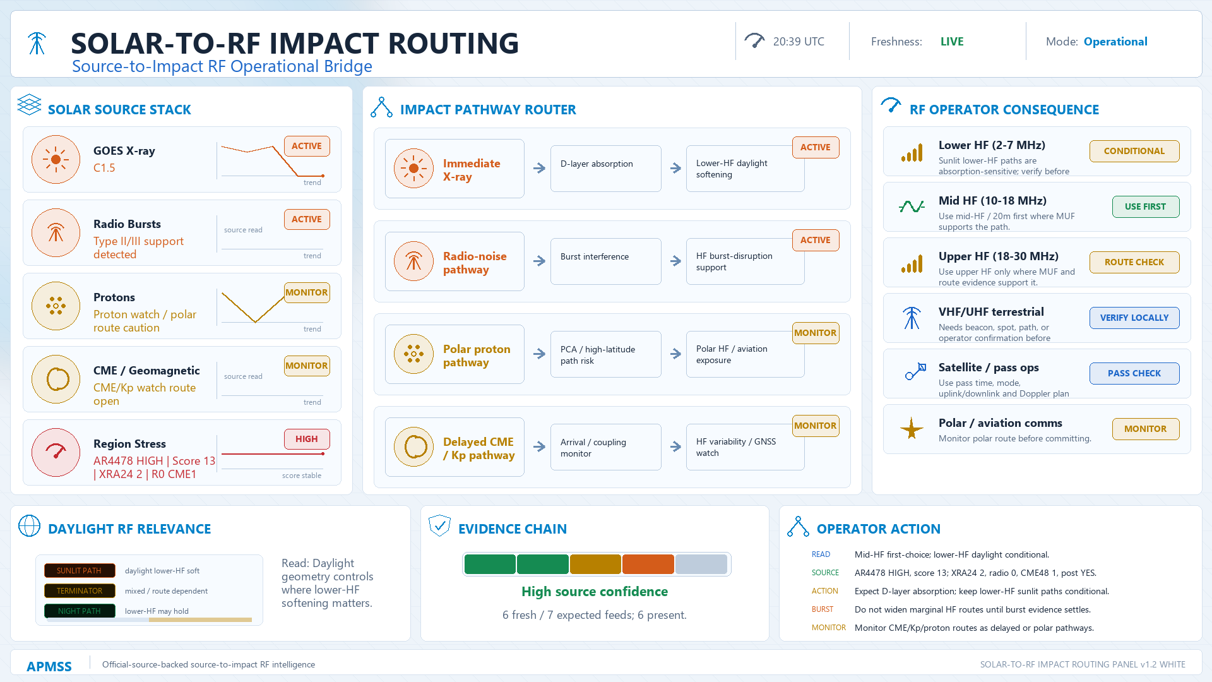Click the Delayed CME / Kp pathway ring icon
The width and height of the screenshot is (1212, 682).
point(414,447)
